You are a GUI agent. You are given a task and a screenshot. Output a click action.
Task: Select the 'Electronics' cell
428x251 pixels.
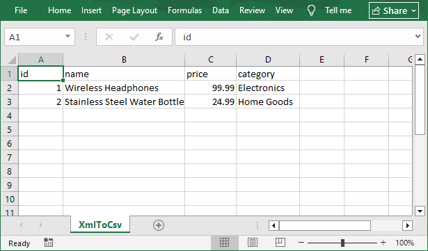[268, 88]
